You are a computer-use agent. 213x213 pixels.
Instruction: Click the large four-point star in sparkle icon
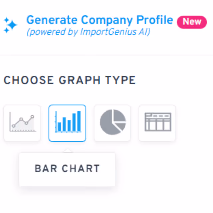point(13,25)
